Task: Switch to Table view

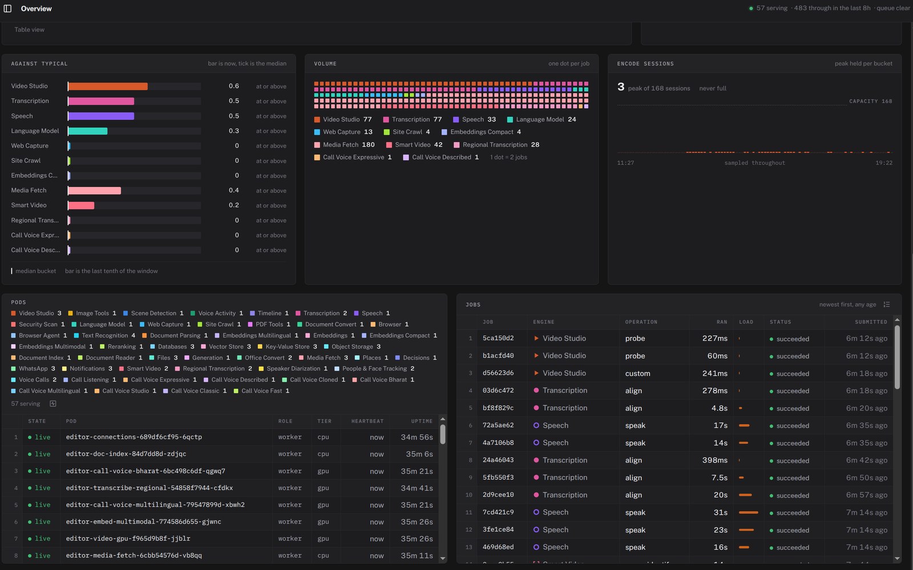Action: tap(30, 30)
